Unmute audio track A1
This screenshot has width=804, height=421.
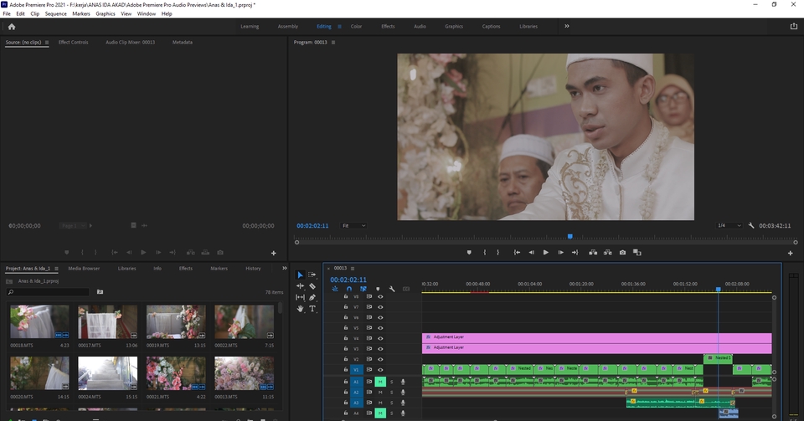coord(380,382)
